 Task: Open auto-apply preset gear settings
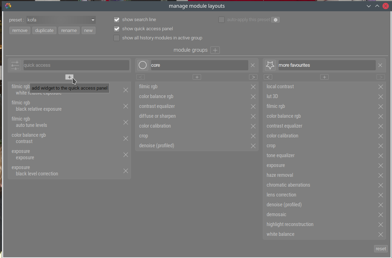point(276,20)
